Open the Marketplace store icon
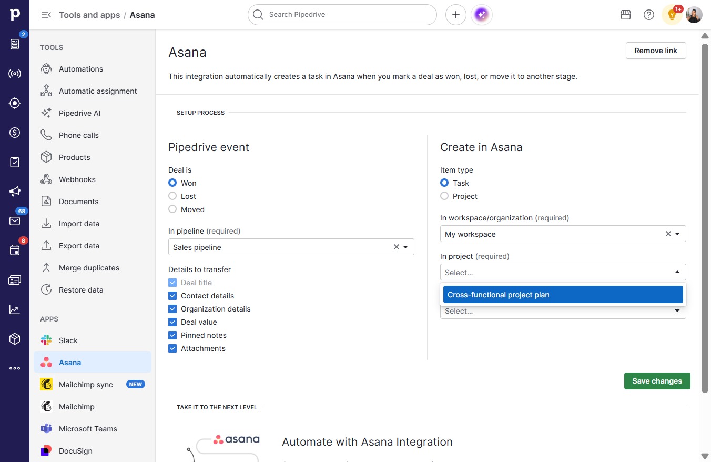711x462 pixels. [x=626, y=15]
